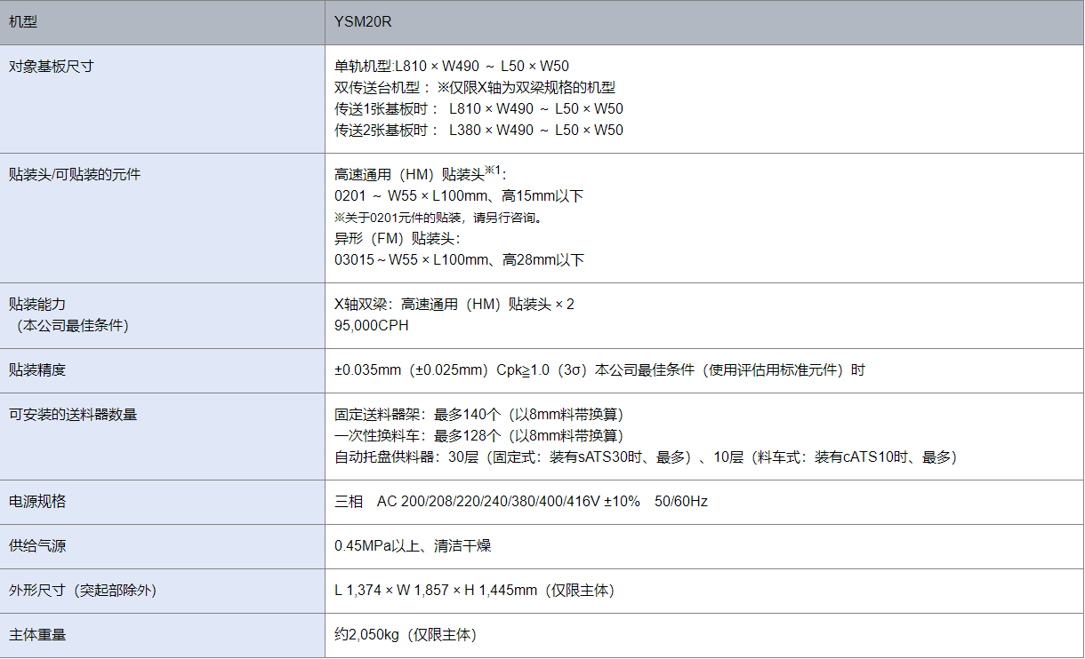Click the 高速通用（HM）贴装头 heading with footnote

(420, 174)
